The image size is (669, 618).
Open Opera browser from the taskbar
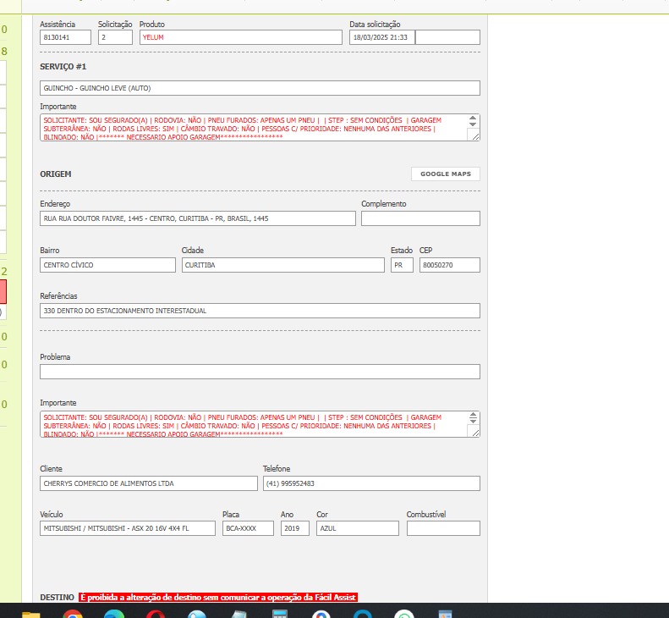156,614
